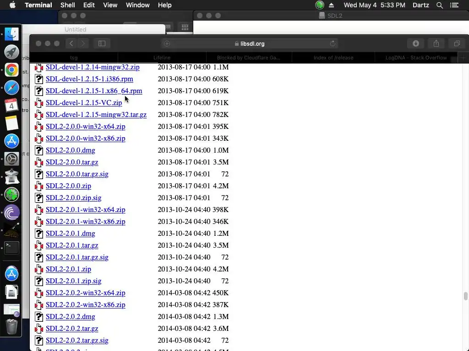
Task: Switch to LogDNA Stack Overflow tab
Action: click(416, 58)
